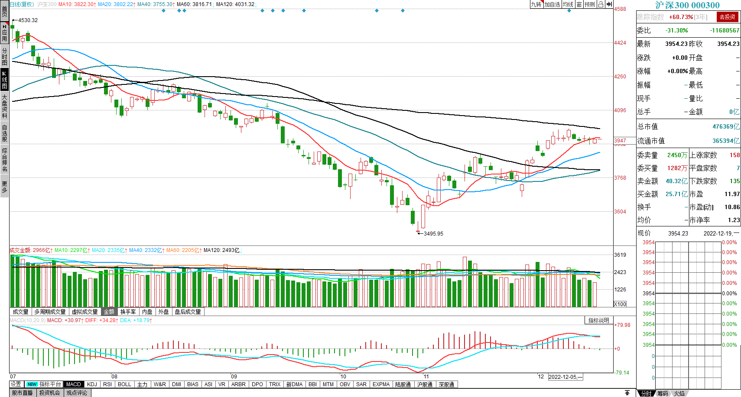Click the red 去投资 button

727,17
